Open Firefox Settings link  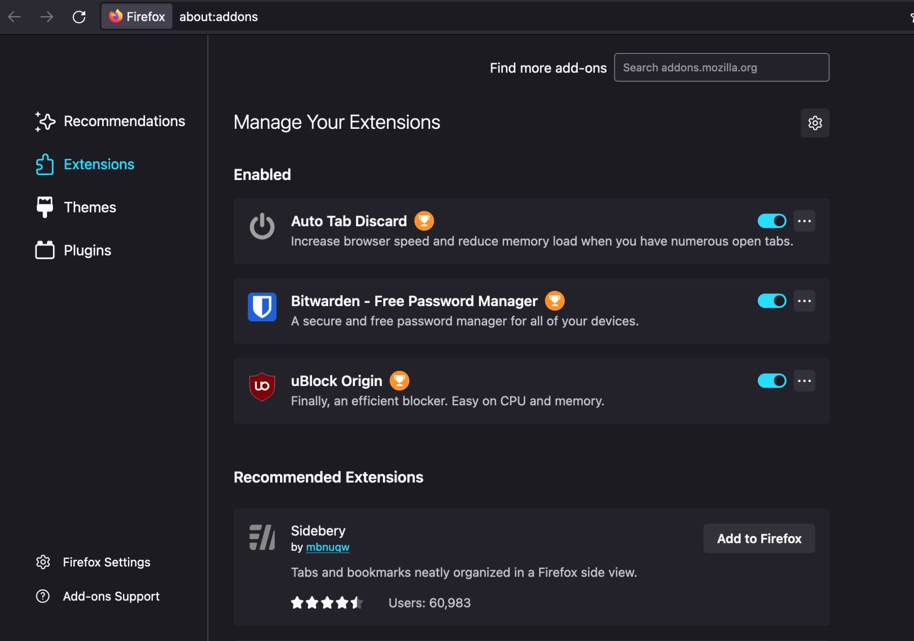[106, 562]
